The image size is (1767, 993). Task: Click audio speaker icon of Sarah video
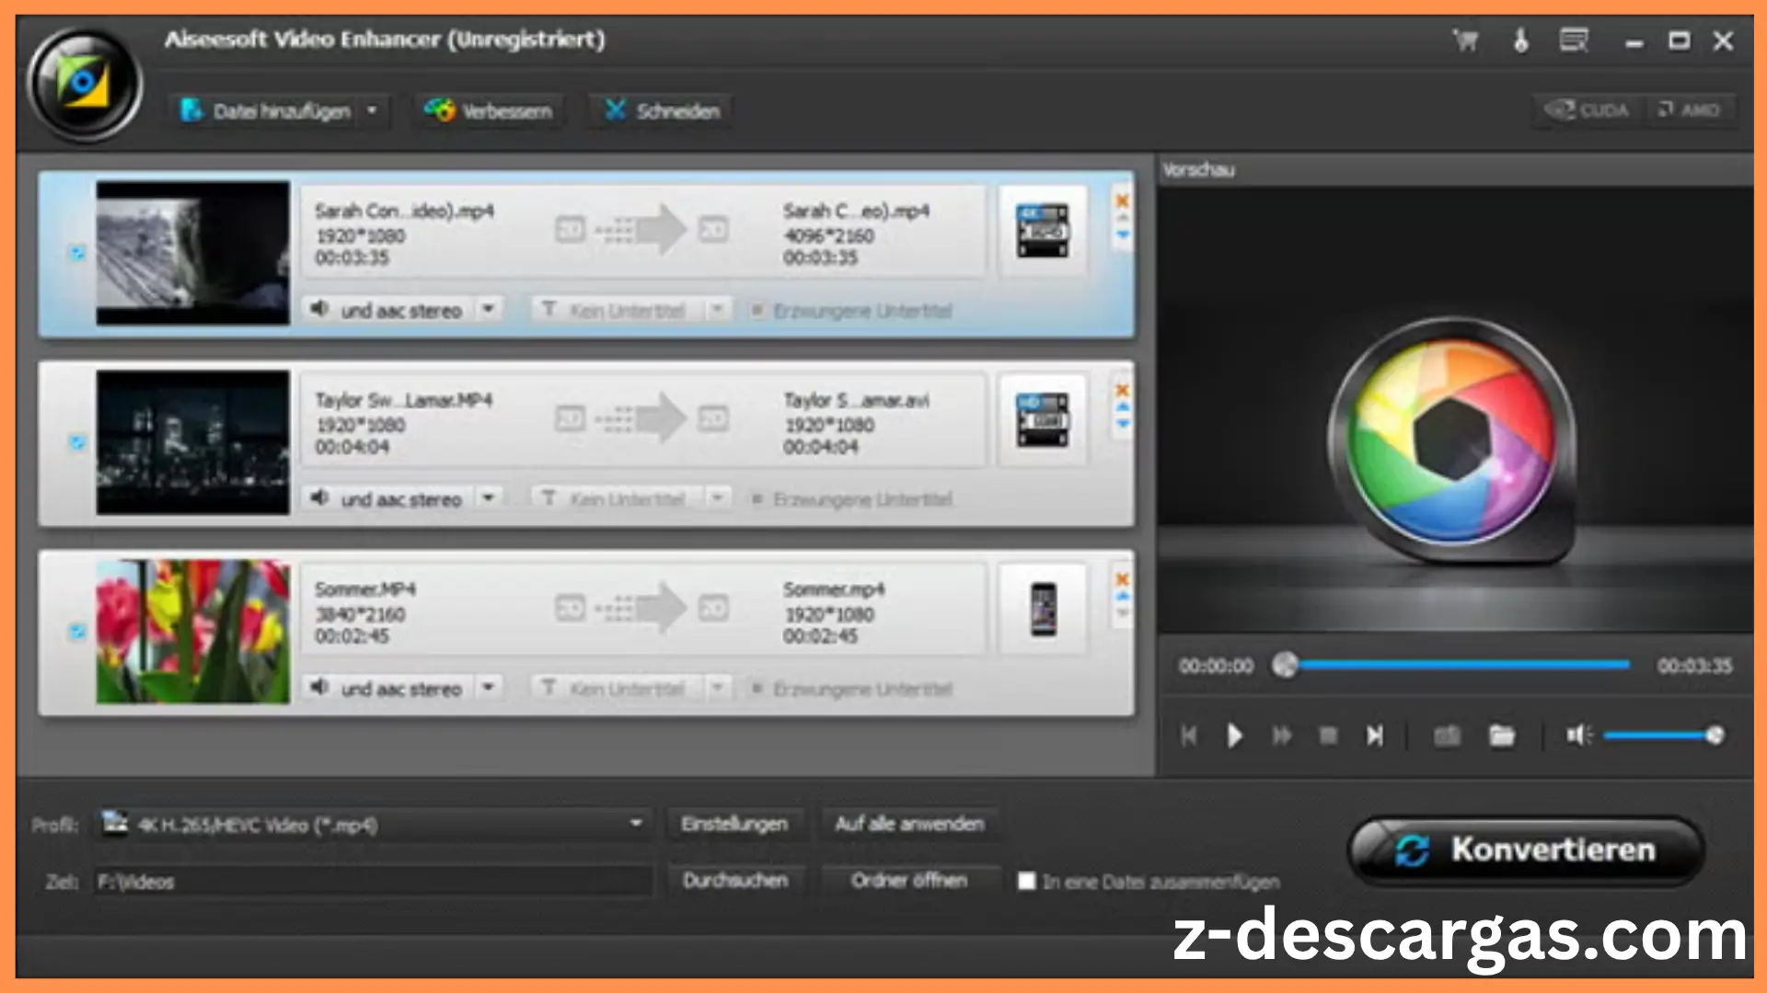(319, 309)
